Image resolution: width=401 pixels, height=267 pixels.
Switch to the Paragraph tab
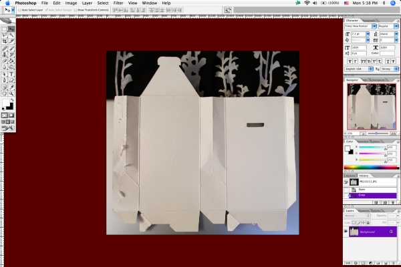369,21
